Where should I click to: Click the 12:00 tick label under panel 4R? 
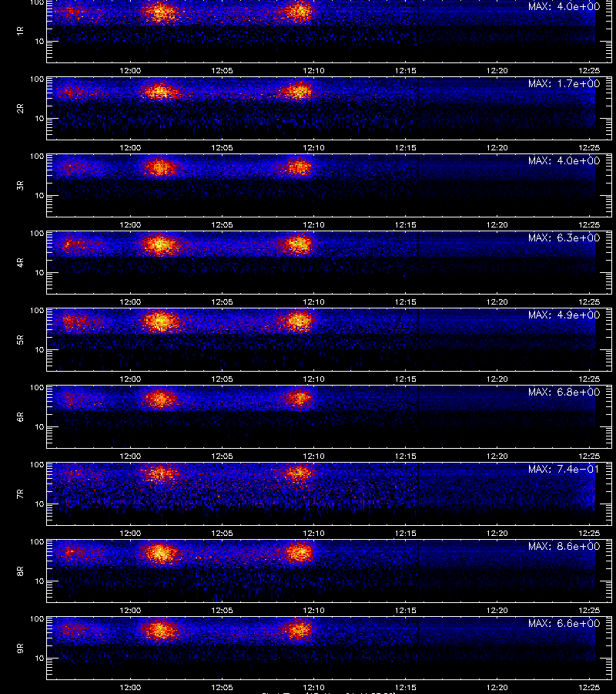coord(130,302)
